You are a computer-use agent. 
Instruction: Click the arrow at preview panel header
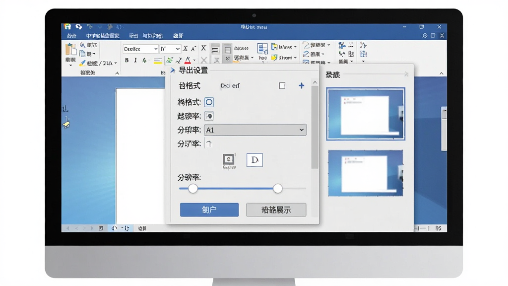pyautogui.click(x=406, y=74)
